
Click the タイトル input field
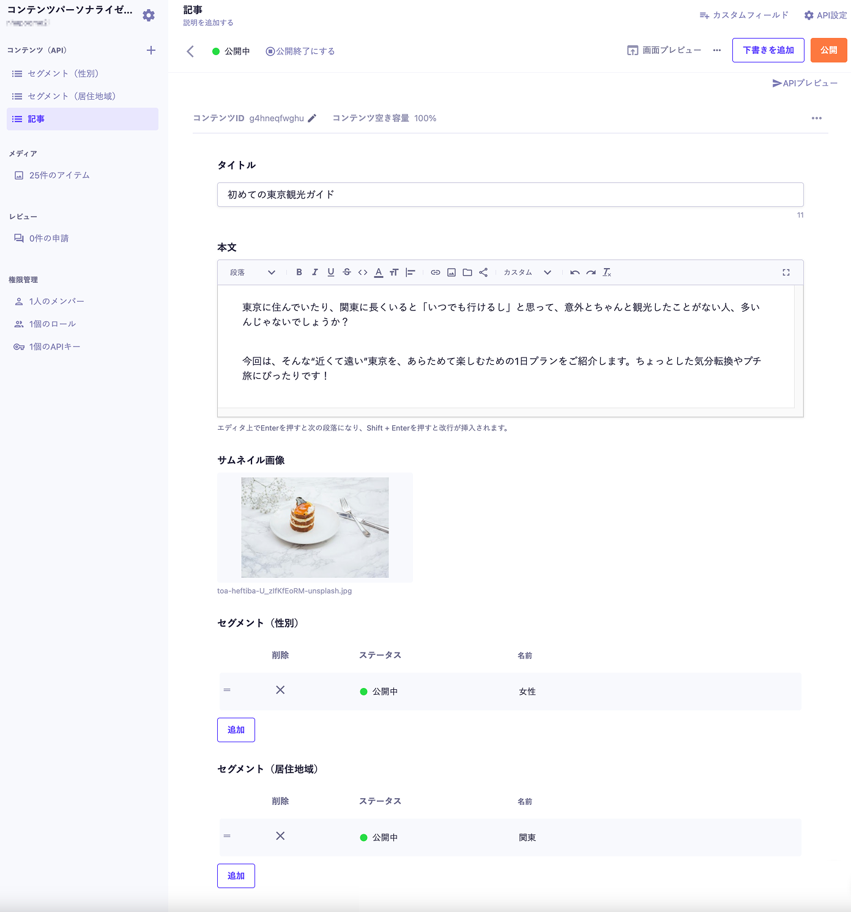click(510, 195)
